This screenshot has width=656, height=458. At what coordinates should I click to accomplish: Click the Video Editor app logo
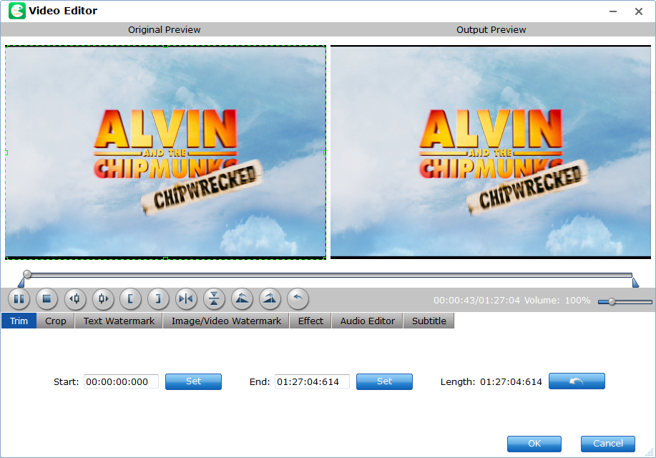coord(16,11)
